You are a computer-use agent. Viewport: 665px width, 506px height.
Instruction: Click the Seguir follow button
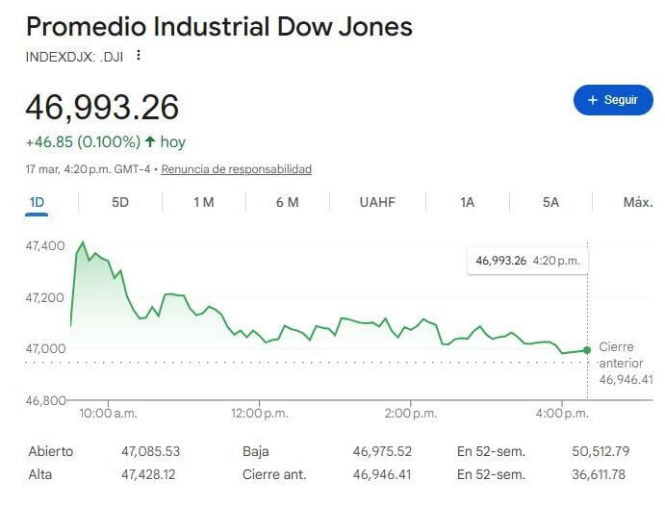pos(612,100)
